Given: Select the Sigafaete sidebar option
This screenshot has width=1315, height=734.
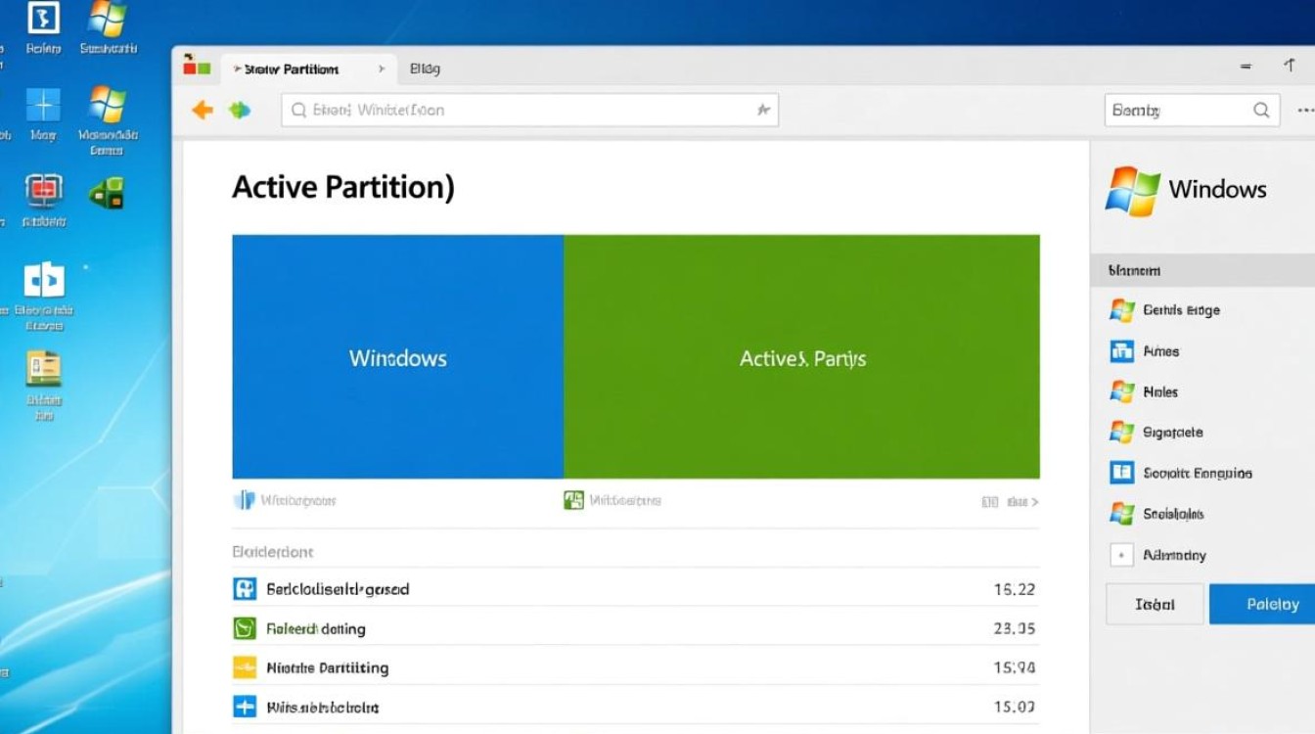Looking at the screenshot, I should pos(1122,432).
